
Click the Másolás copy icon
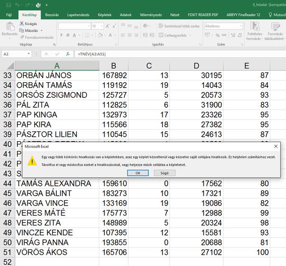click(21, 30)
